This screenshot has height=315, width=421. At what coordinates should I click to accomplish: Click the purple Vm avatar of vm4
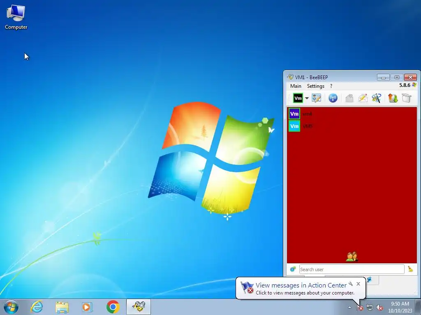pos(294,114)
